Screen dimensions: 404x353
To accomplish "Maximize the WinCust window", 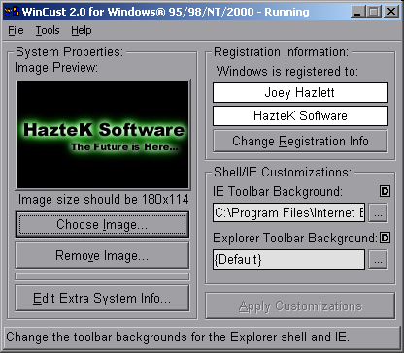I will (x=374, y=12).
